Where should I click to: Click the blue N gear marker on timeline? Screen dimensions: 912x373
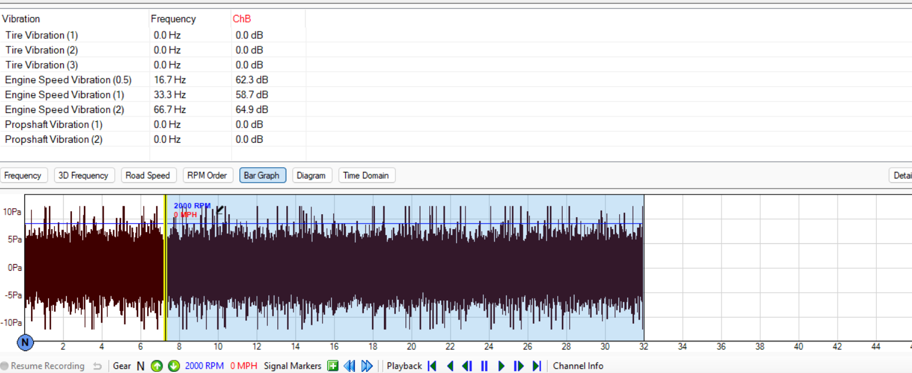click(25, 342)
